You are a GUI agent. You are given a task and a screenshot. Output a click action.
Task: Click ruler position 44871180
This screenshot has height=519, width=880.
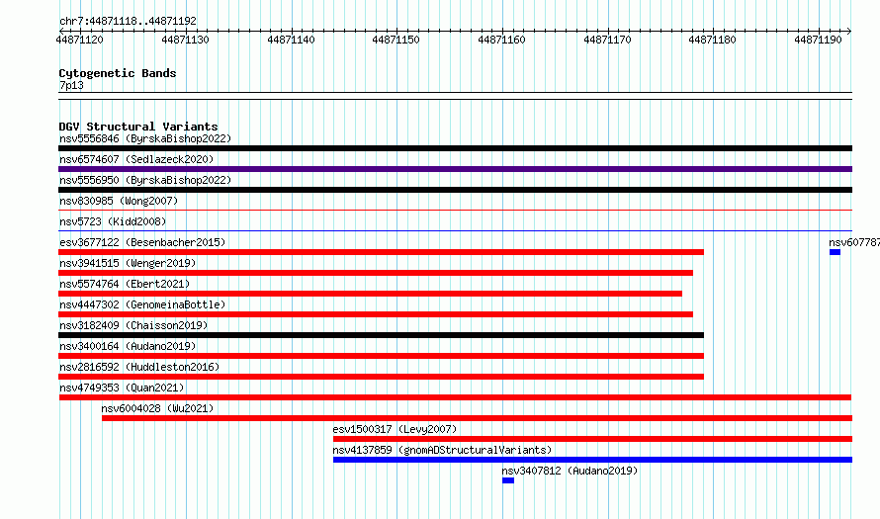pos(713,40)
